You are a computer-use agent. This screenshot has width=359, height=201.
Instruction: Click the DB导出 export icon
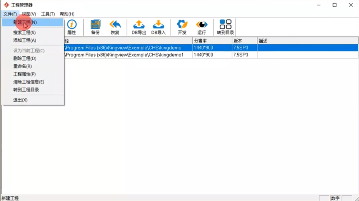tap(139, 27)
